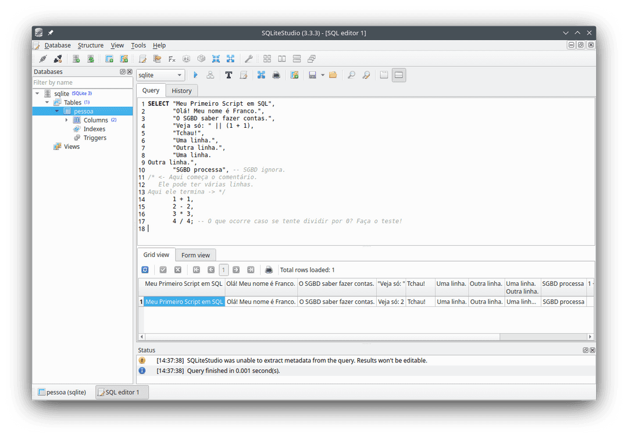The height and width of the screenshot is (438, 628).
Task: Connect to the database using the plug icon
Action: click(x=42, y=59)
